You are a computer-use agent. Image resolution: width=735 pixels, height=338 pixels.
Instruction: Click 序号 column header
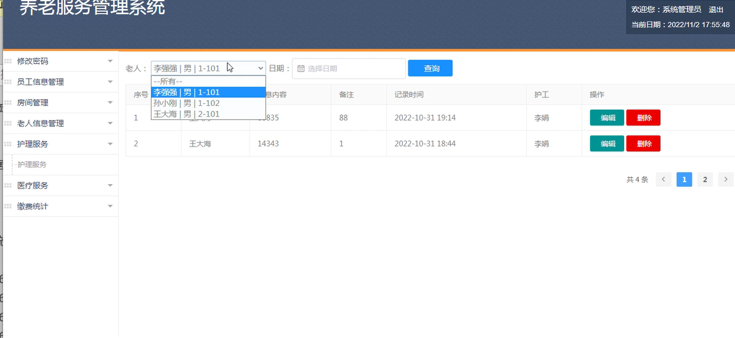click(141, 95)
